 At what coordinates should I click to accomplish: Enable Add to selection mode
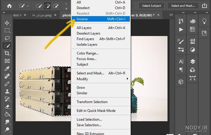point(47,6)
